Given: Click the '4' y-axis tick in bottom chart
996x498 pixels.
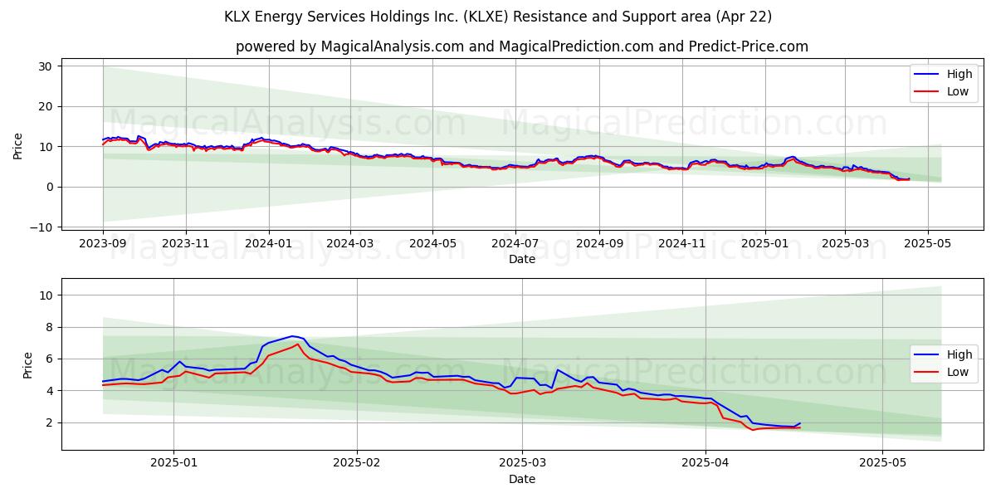Looking at the screenshot, I should click(x=50, y=391).
